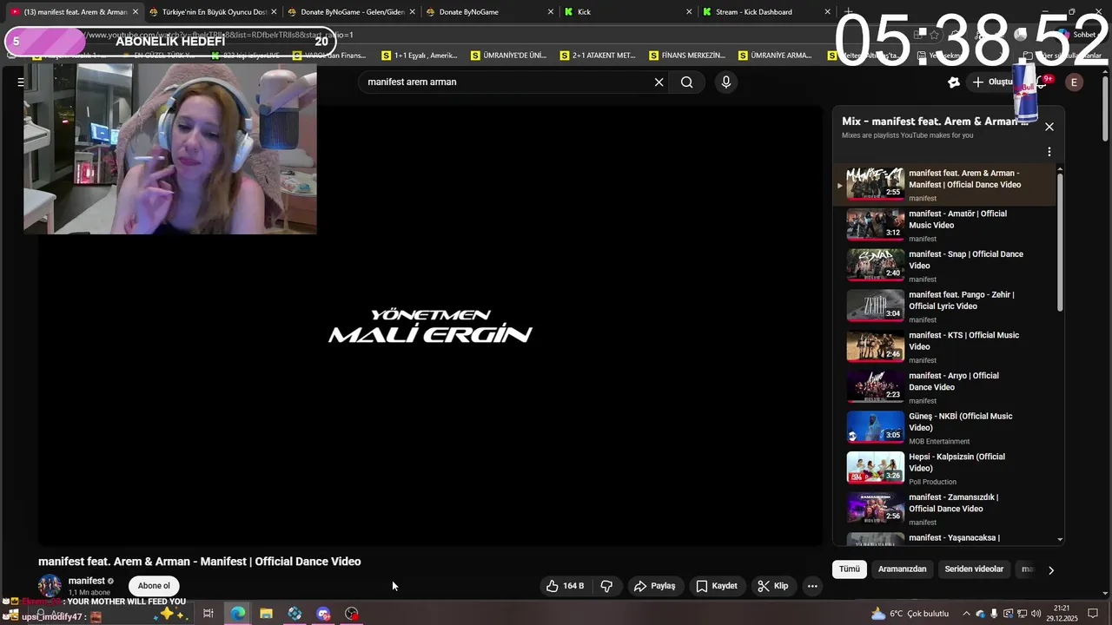Open the manifest channel avatar

tap(50, 585)
